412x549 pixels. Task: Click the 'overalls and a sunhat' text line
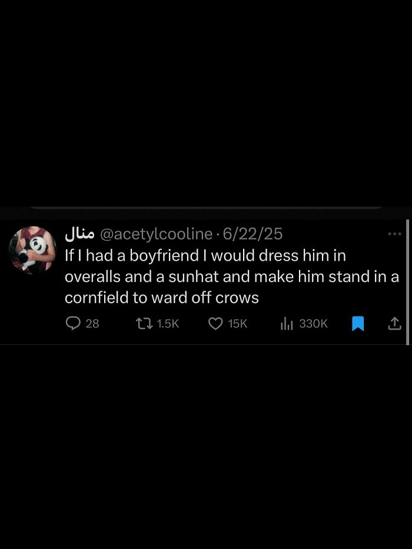pos(231,277)
